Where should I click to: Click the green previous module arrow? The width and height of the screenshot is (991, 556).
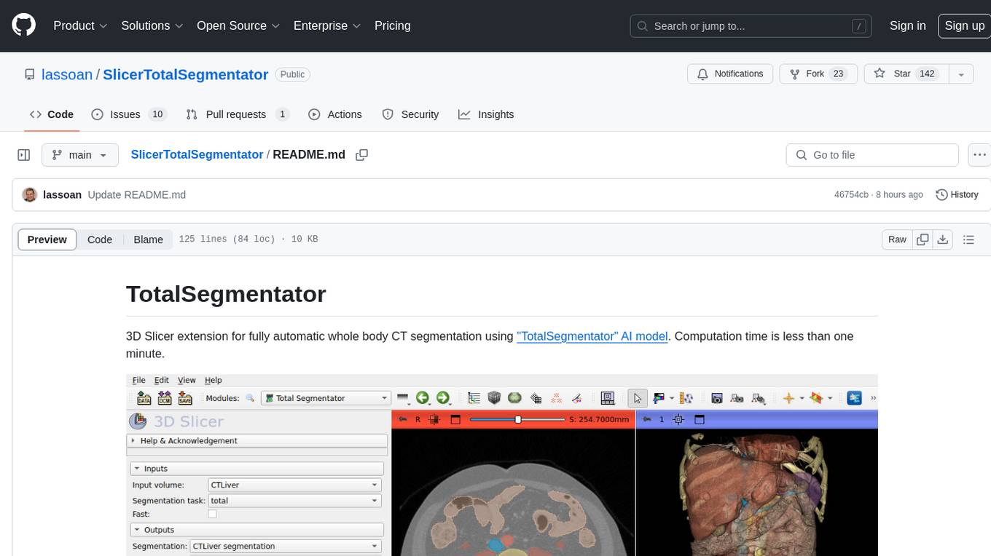coord(422,398)
